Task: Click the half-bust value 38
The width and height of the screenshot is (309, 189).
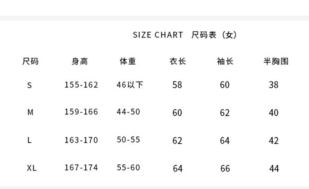Action: [274, 85]
